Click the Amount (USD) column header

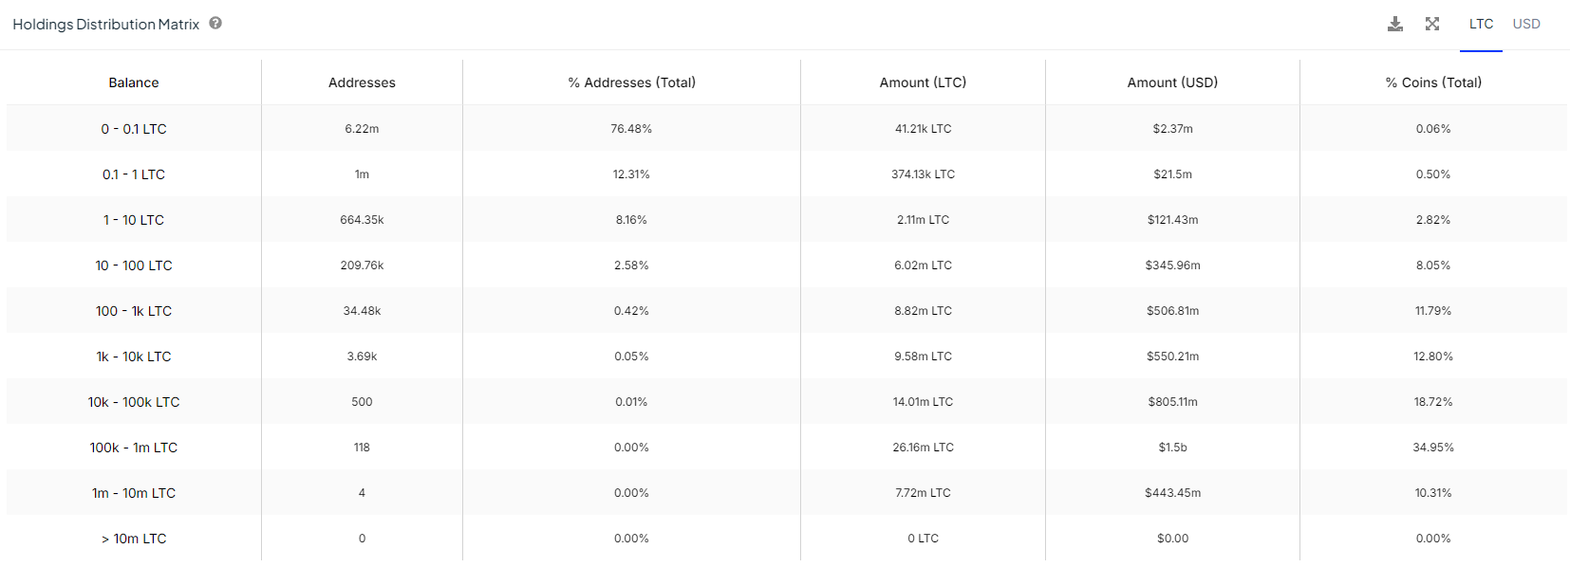click(1172, 83)
